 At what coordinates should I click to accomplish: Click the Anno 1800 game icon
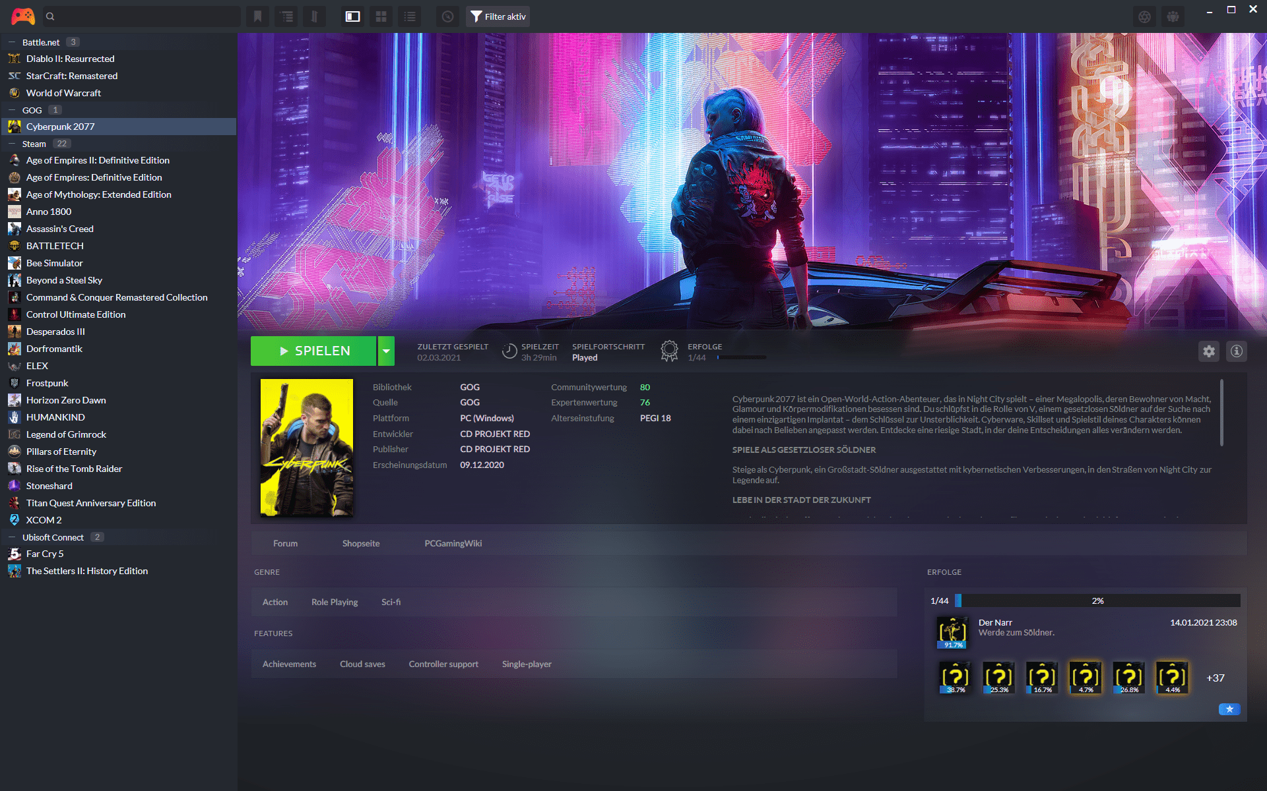pyautogui.click(x=15, y=212)
